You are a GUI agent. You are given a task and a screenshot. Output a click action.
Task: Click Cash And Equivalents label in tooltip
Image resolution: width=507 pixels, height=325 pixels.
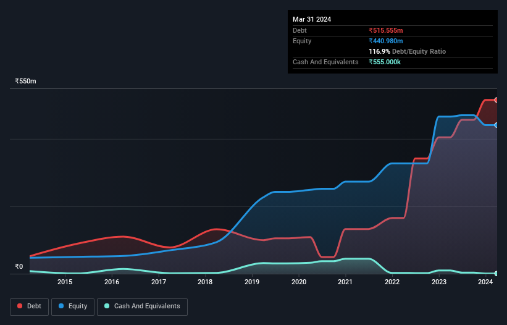pos(325,62)
